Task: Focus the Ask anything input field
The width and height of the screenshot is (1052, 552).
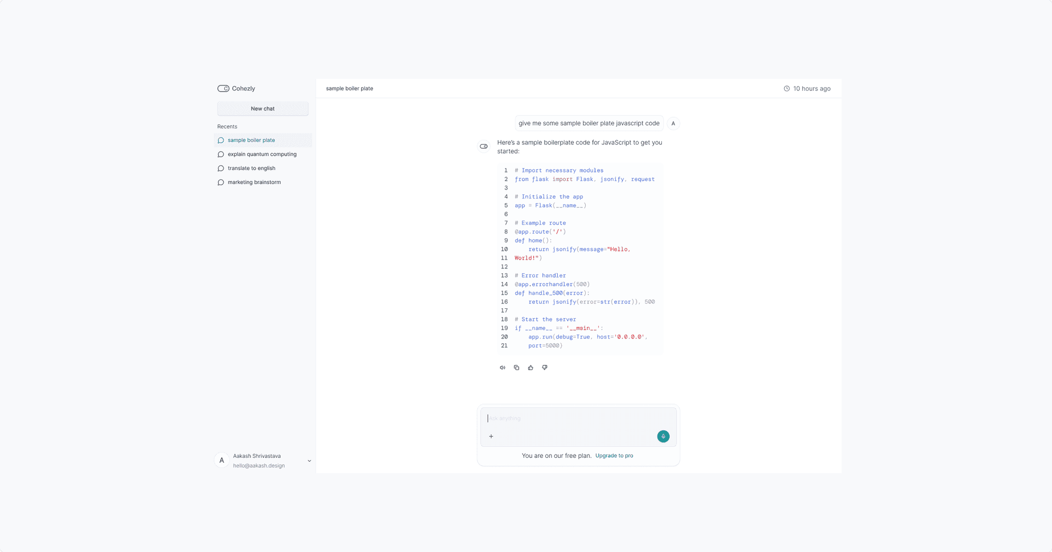Action: coord(578,418)
